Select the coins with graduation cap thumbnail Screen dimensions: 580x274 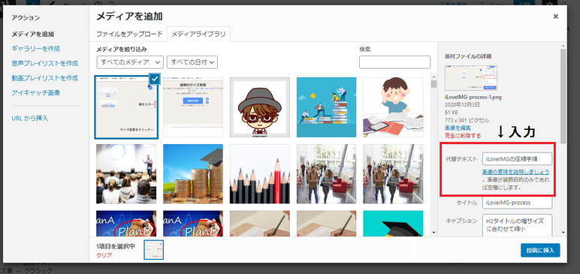click(193, 174)
